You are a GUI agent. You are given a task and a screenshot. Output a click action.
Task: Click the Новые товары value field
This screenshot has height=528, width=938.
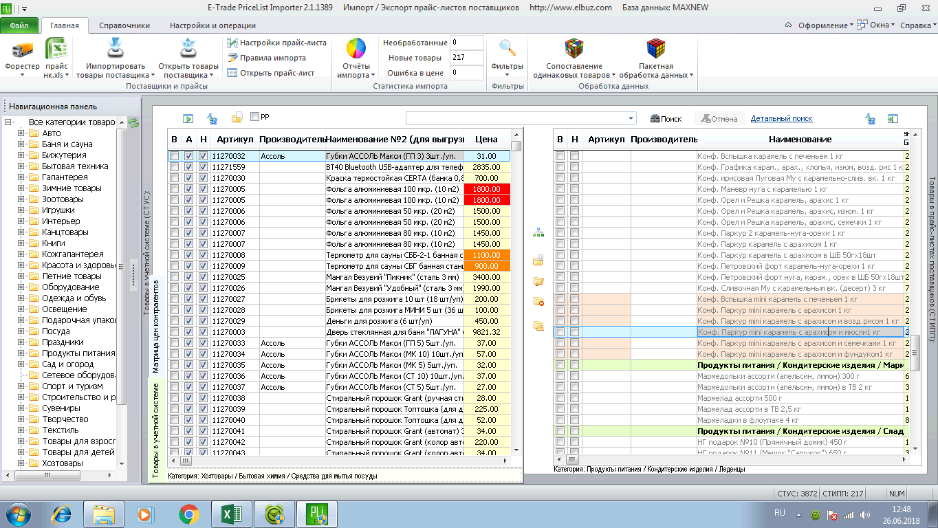coord(466,58)
